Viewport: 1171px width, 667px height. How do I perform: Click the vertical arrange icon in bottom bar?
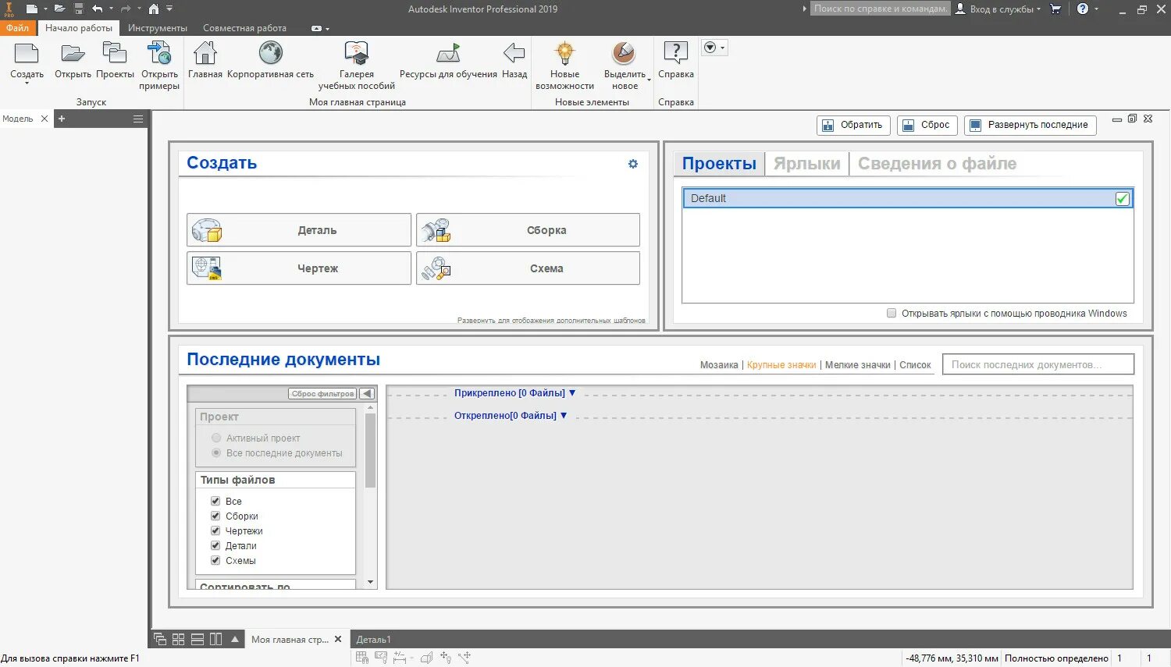tap(216, 639)
